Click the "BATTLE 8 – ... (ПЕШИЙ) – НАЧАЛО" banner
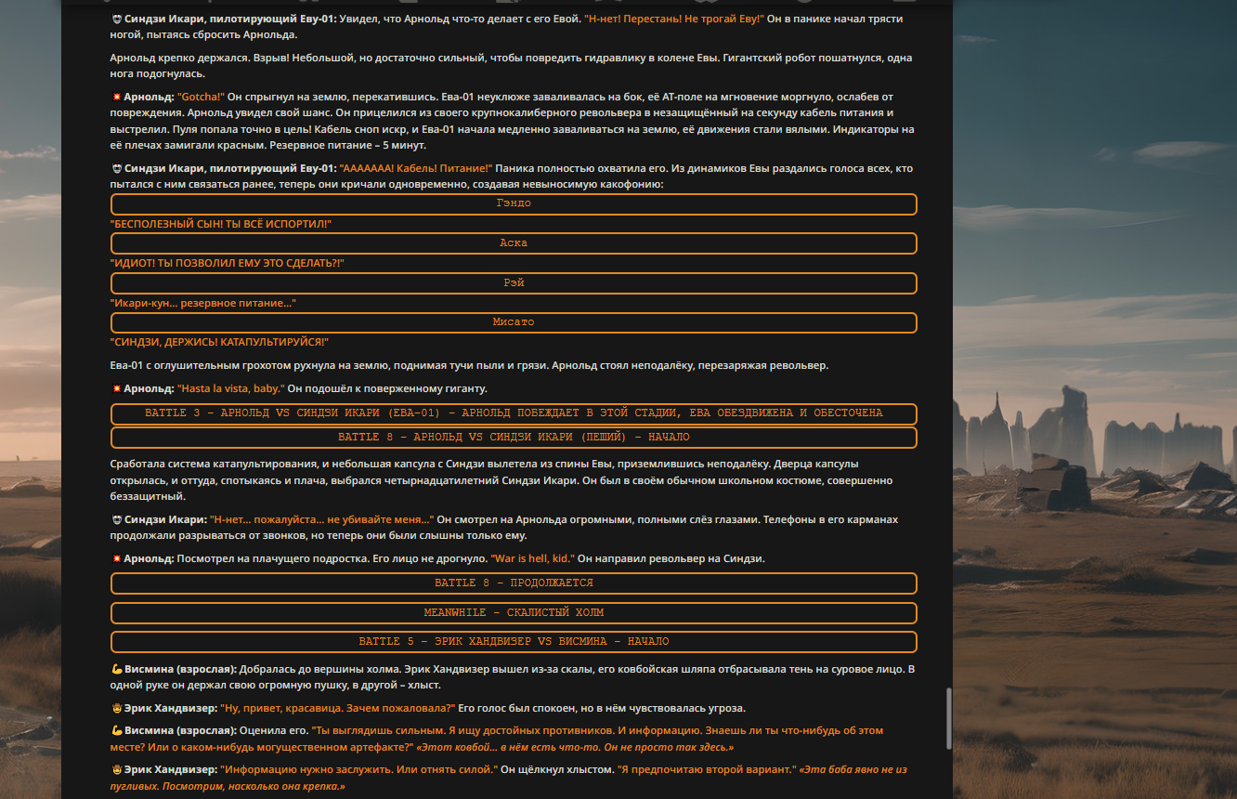The width and height of the screenshot is (1237, 799). point(514,437)
